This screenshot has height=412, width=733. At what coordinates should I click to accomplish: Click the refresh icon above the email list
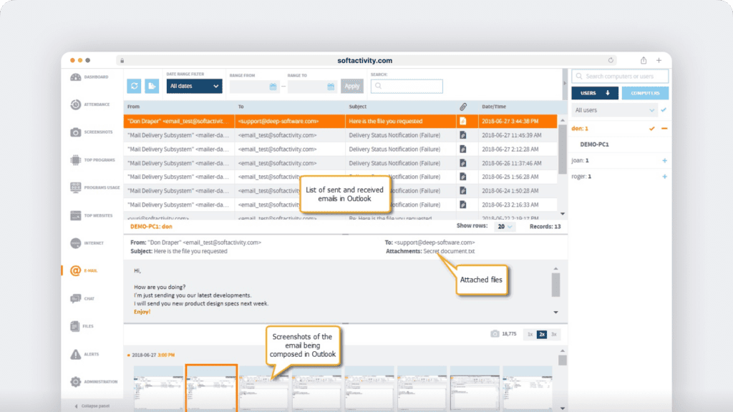[x=134, y=85]
